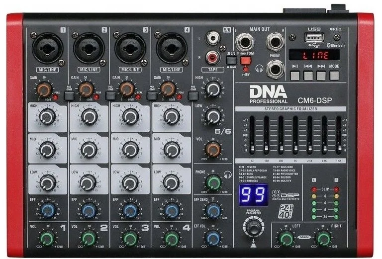Turn the channel 1 GAIN knob

coord(44,90)
